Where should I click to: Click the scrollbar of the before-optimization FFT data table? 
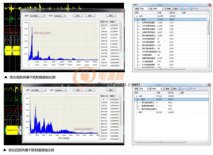[120, 37]
